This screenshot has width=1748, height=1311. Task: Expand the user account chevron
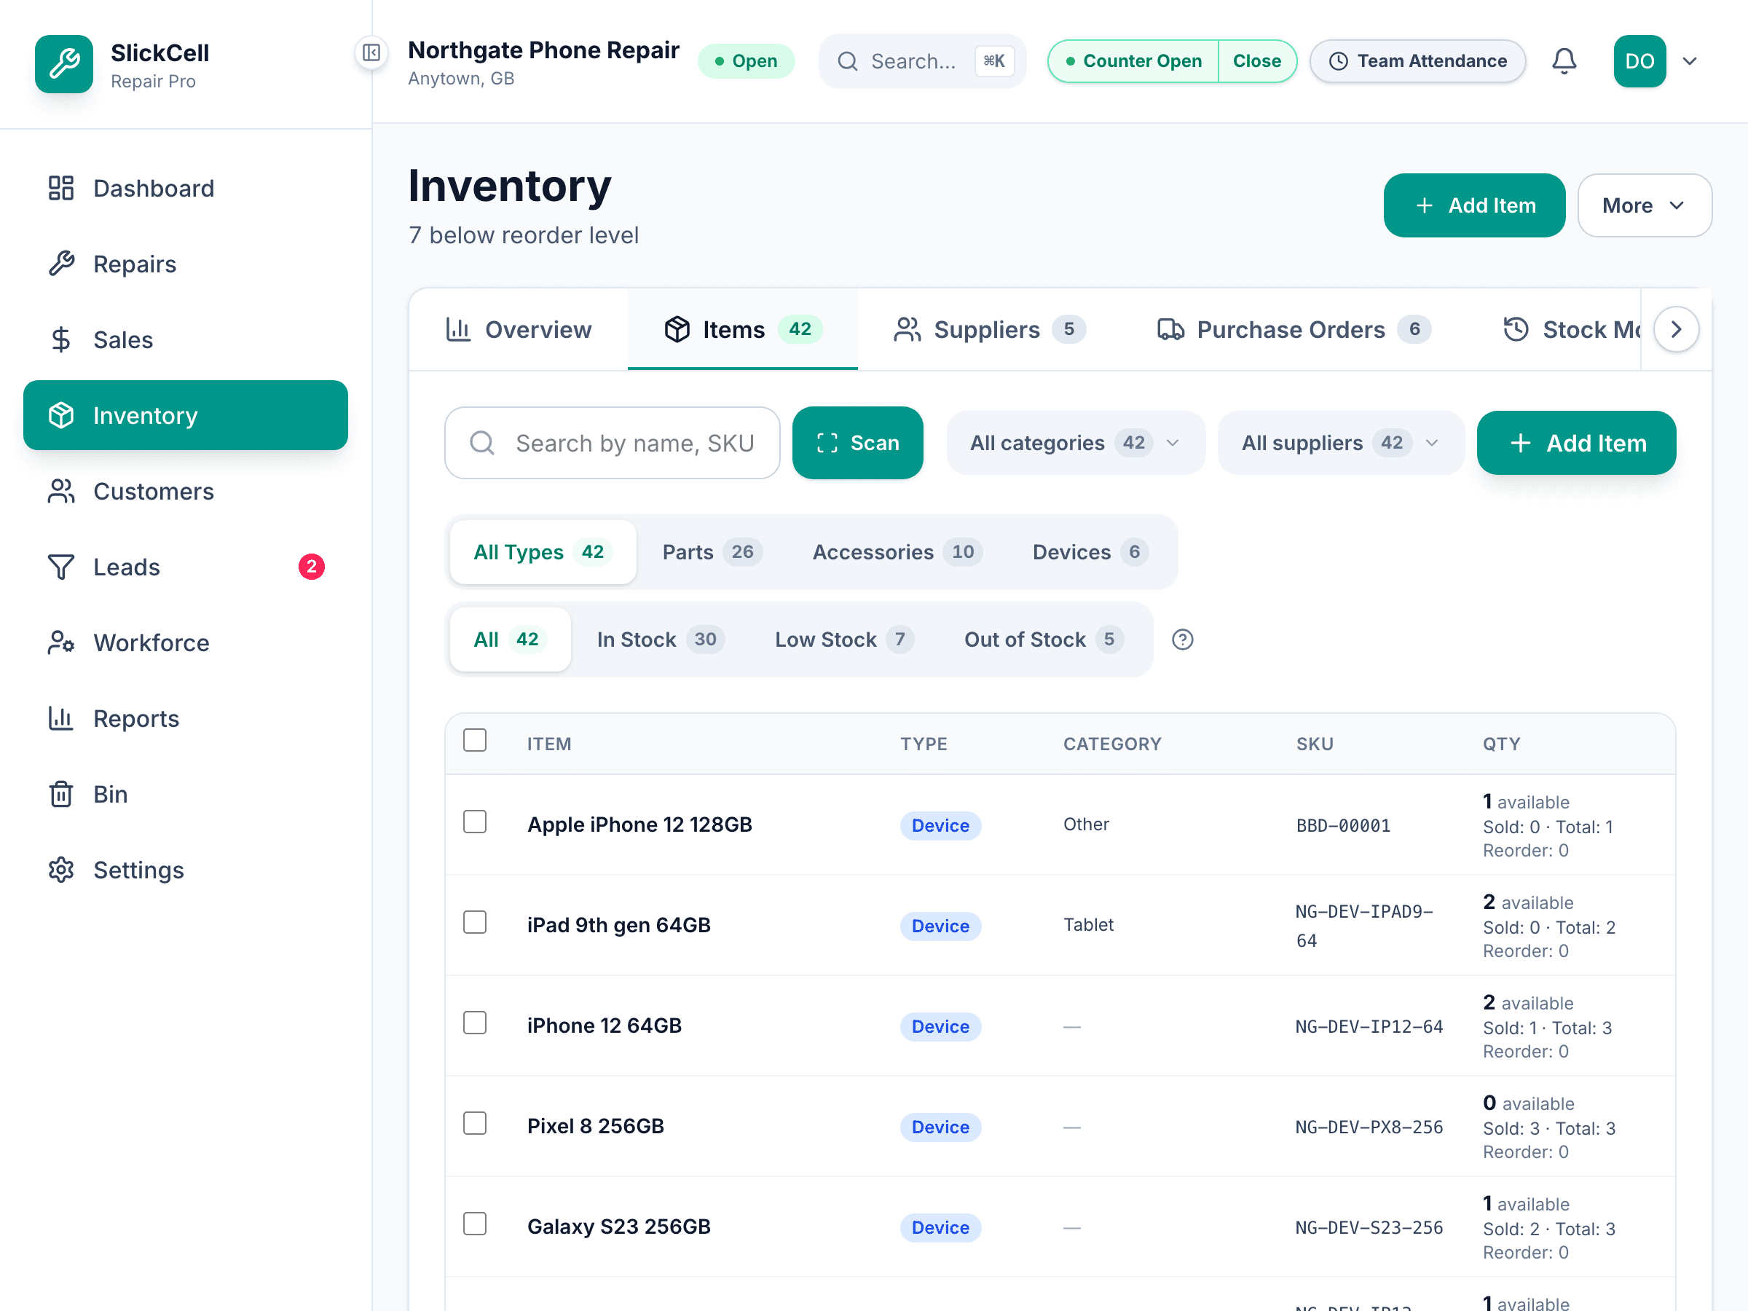pyautogui.click(x=1690, y=61)
